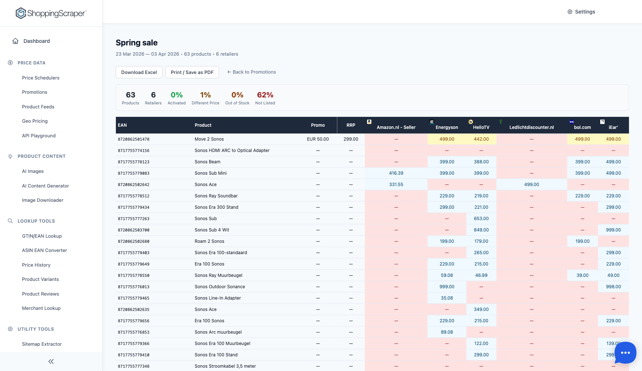Open Settings via the gear icon

(569, 12)
